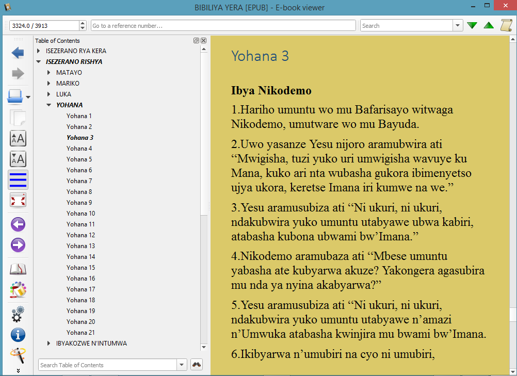Click the magic wand icon in sidebar
The width and height of the screenshot is (517, 376).
point(18,355)
